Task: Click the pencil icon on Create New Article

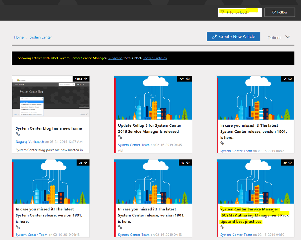Action: point(214,37)
